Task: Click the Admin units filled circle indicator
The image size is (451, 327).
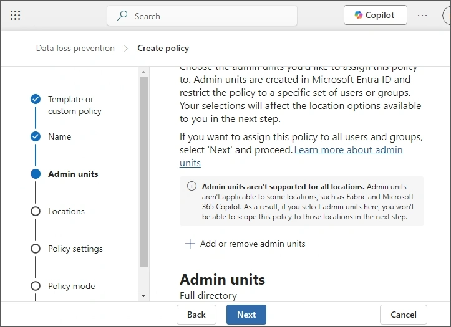Action: tap(36, 174)
